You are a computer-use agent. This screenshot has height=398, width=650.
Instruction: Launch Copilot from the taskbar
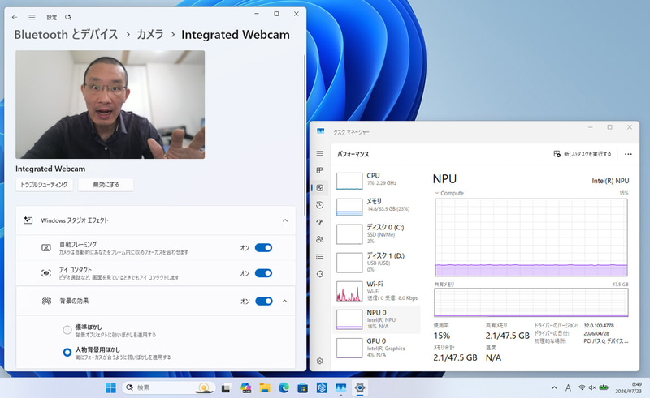click(x=246, y=387)
